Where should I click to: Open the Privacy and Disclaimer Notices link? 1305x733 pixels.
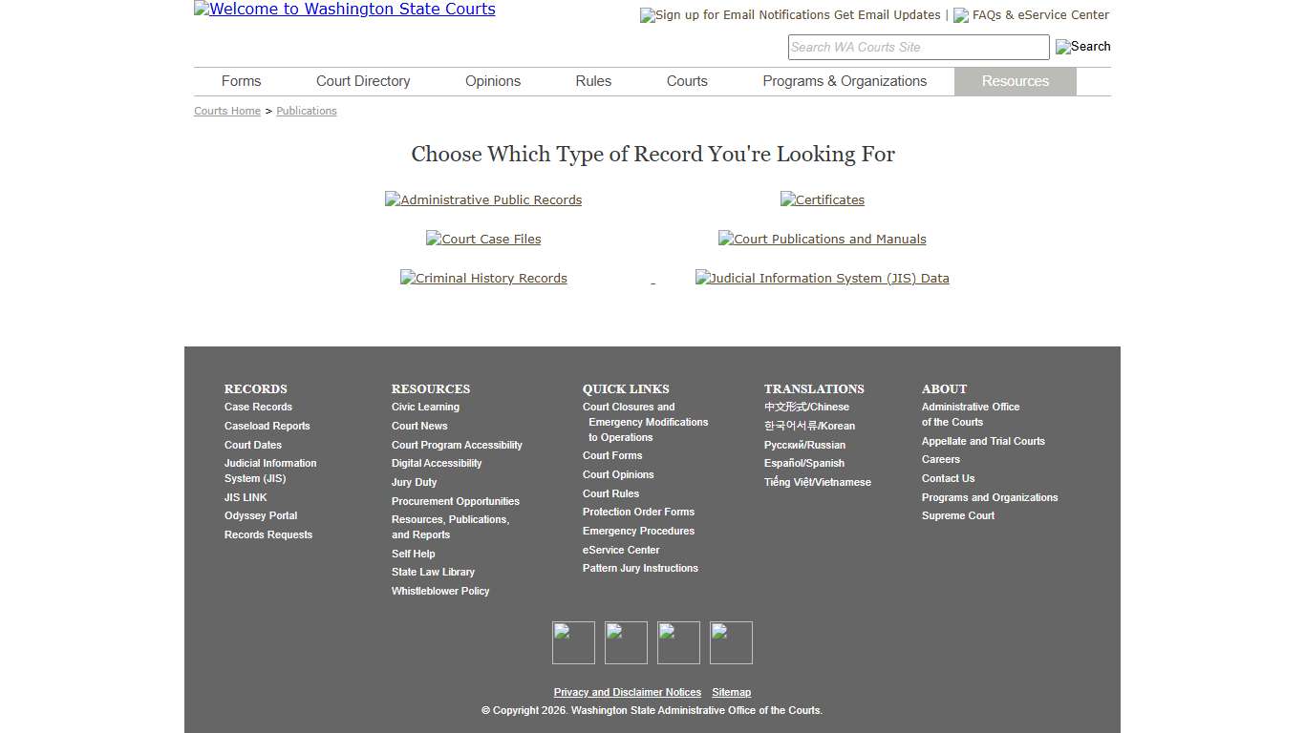[x=627, y=692]
